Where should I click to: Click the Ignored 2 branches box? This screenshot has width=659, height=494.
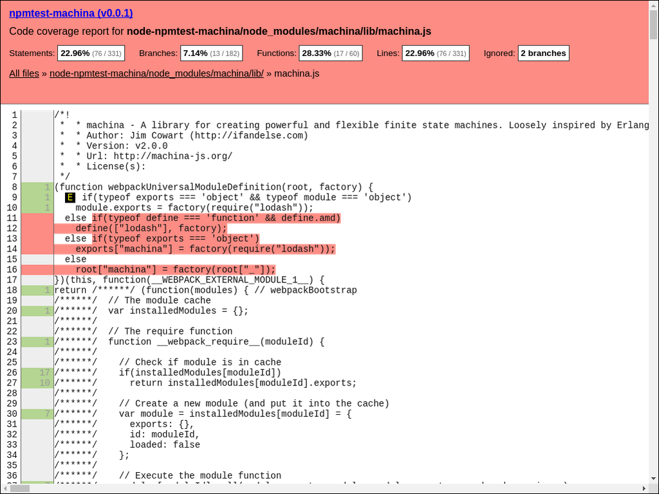[543, 53]
